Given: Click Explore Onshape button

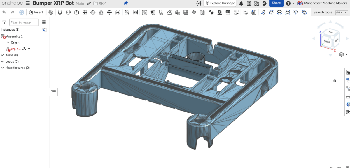Looking at the screenshot, I should tap(220, 3).
